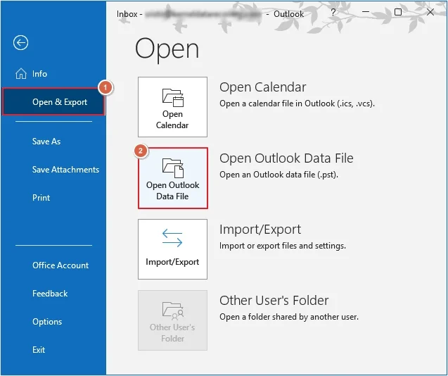448x376 pixels.
Task: Click the Other User's Folder heading
Action: tap(274, 301)
